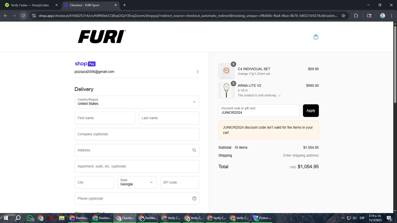The image size is (397, 223).
Task: View site information icon in address bar
Action: pyautogui.click(x=34, y=16)
